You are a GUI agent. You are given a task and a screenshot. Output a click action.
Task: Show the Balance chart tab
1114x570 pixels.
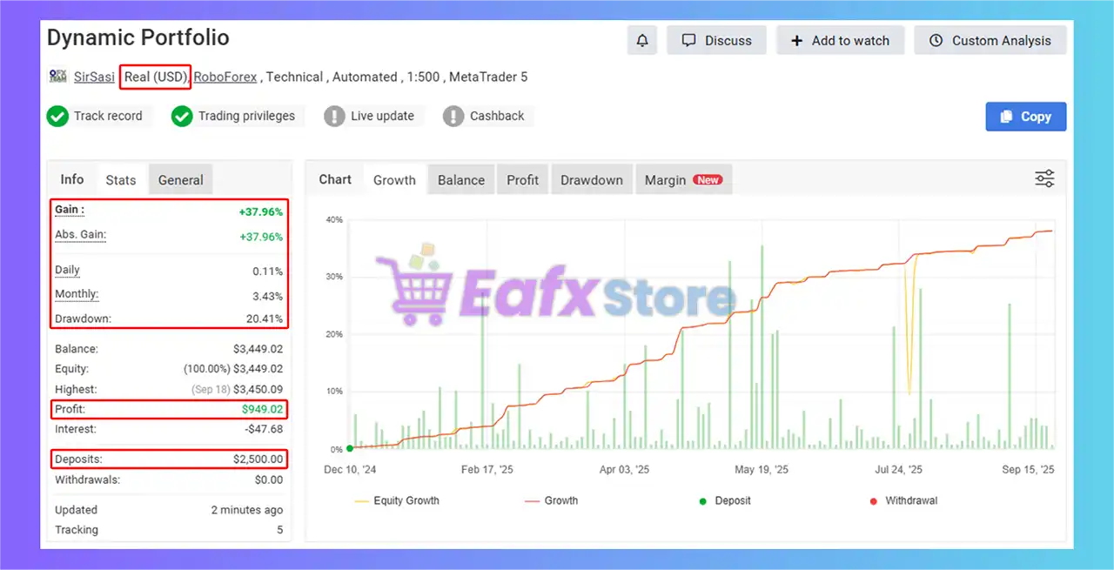coord(461,180)
